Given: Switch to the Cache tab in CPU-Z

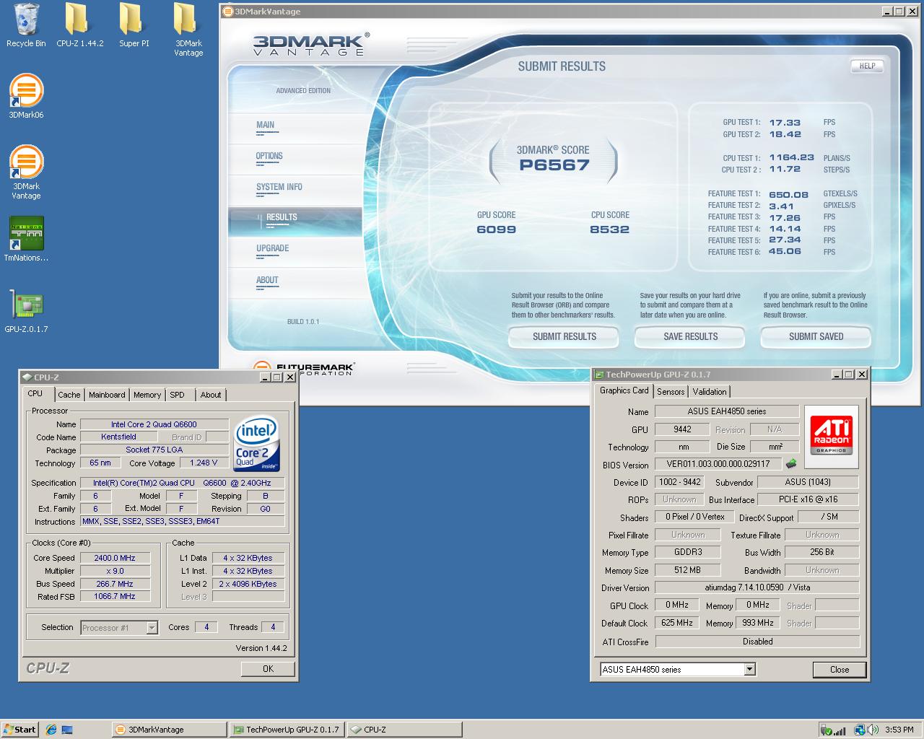Looking at the screenshot, I should pyautogui.click(x=69, y=395).
